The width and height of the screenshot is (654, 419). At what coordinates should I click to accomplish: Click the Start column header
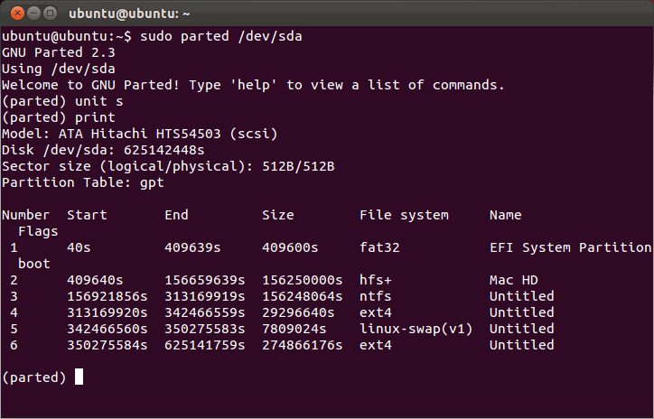pos(87,215)
